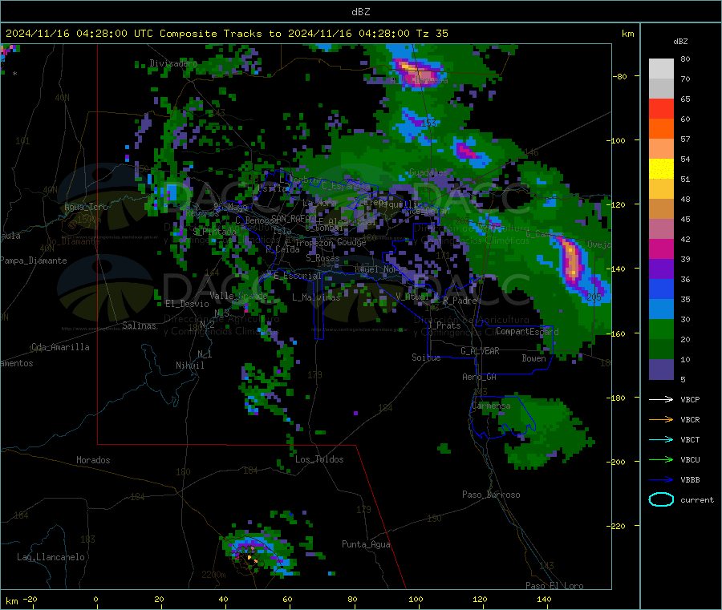Click the 'R_Padre' map label
This screenshot has height=610, width=722.
[460, 301]
